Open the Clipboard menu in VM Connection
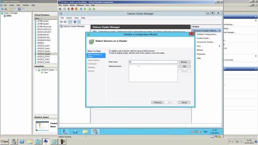258x145 pixels. click(80, 5)
